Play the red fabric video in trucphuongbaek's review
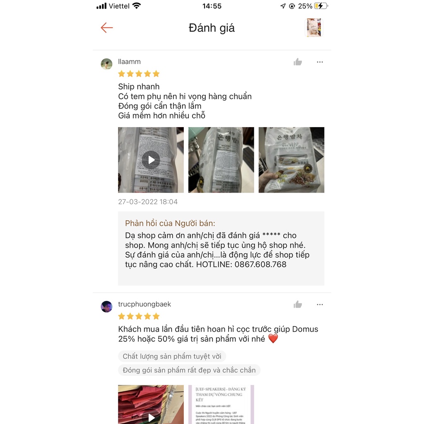Screen dimensions: 424x424 tap(151, 405)
